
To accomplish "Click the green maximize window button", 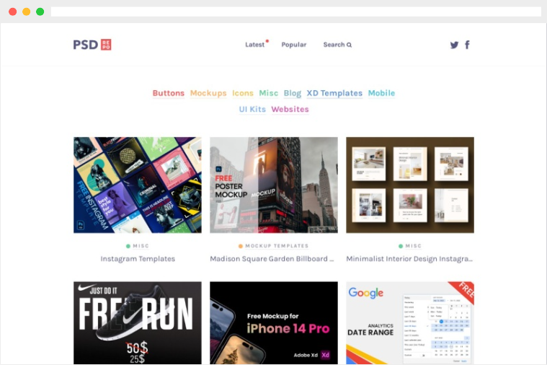I will [40, 12].
